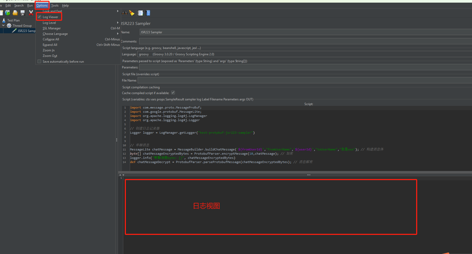Image resolution: width=472 pixels, height=254 pixels.
Task: Open the Edit menu
Action: pos(8,5)
